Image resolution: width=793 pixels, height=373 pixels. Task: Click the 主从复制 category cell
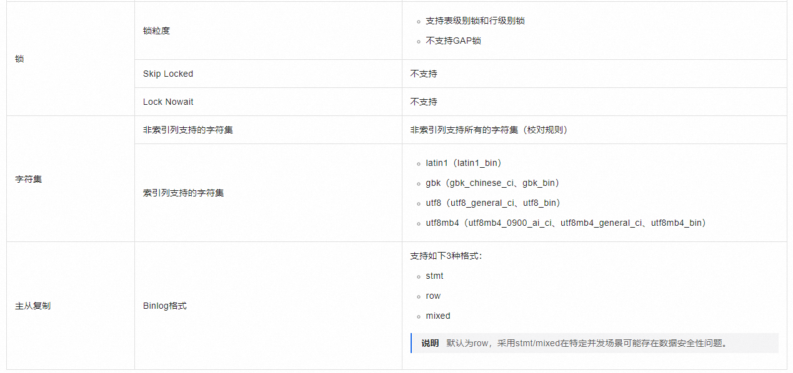click(x=70, y=306)
